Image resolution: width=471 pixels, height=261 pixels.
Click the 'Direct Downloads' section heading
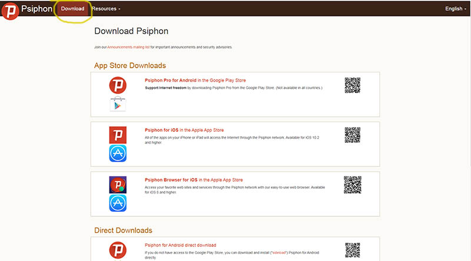(x=123, y=230)
